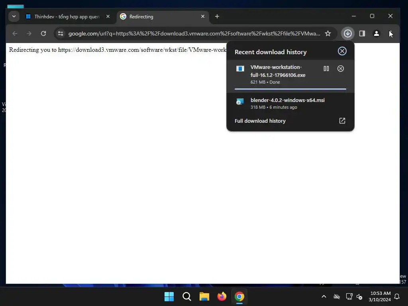This screenshot has height=306, width=408.
Task: Toggle the Chrome downloads button
Action: pyautogui.click(x=347, y=33)
